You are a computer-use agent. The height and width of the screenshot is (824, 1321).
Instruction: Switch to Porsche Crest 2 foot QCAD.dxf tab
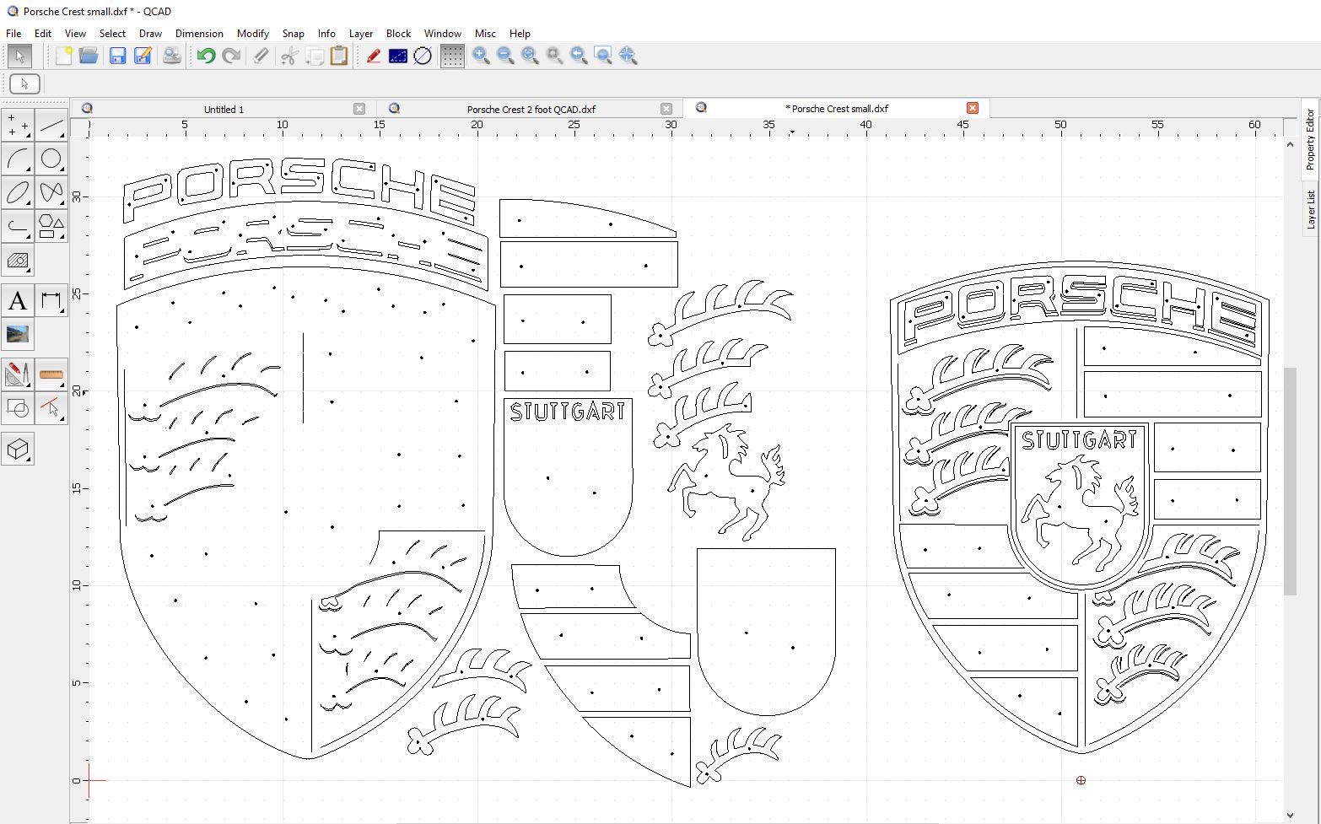tap(531, 109)
